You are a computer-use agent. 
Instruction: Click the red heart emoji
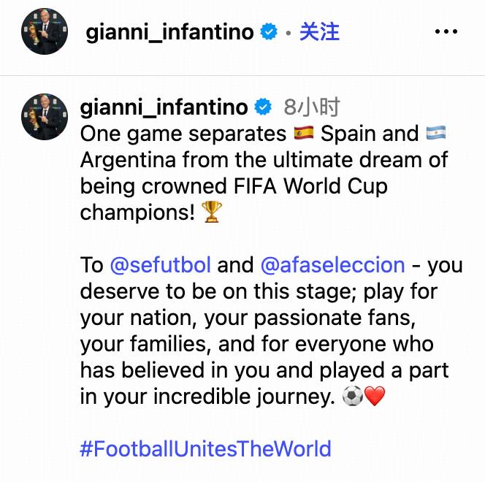click(x=375, y=396)
